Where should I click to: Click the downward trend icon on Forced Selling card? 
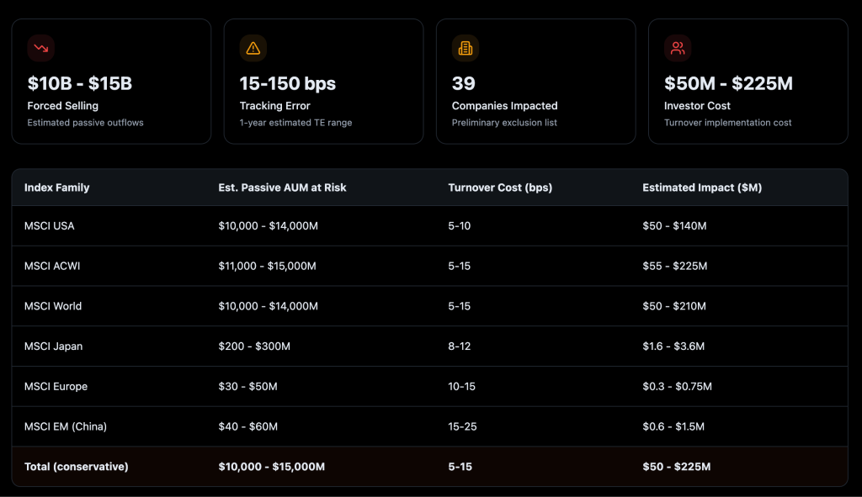coord(40,48)
